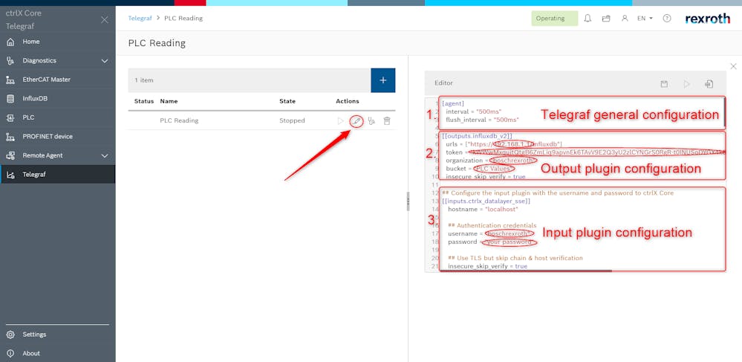The image size is (742, 362).
Task: Click the PLC chip icon
Action: 10,117
